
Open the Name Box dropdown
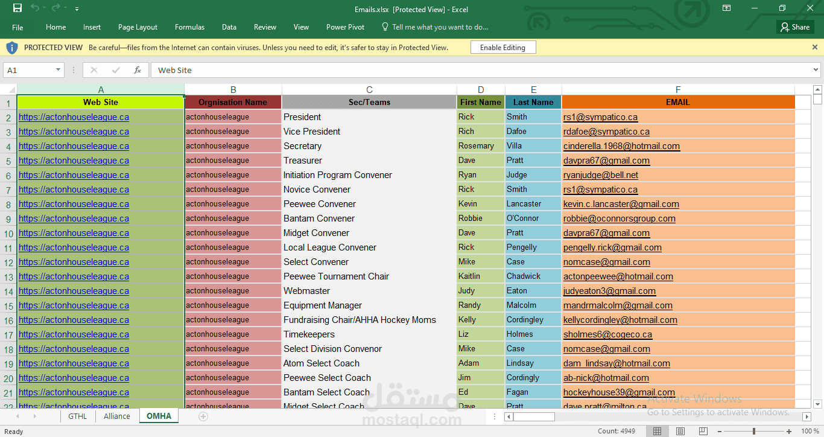(x=59, y=69)
